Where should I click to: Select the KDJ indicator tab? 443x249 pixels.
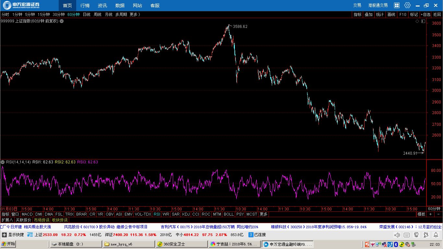(x=186, y=214)
